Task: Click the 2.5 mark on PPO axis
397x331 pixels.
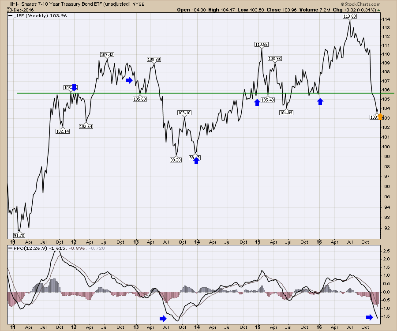Action: [x=386, y=251]
